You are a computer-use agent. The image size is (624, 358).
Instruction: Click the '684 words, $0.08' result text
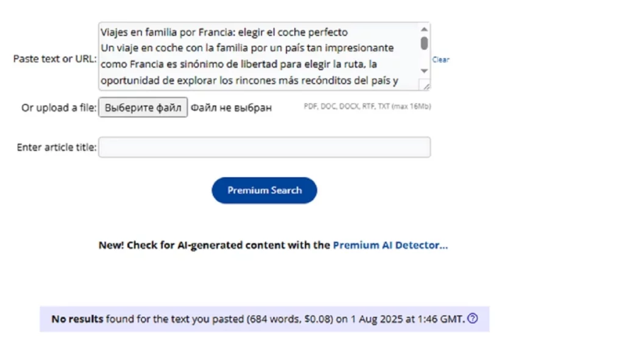(x=289, y=319)
